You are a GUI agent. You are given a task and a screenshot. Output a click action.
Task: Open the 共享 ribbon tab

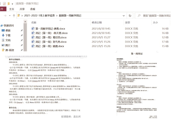pos(22,9)
